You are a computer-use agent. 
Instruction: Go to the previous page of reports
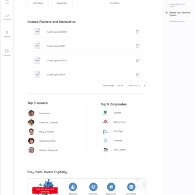(139, 86)
